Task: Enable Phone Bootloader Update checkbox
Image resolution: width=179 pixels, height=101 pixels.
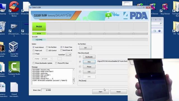Action: coord(34,63)
